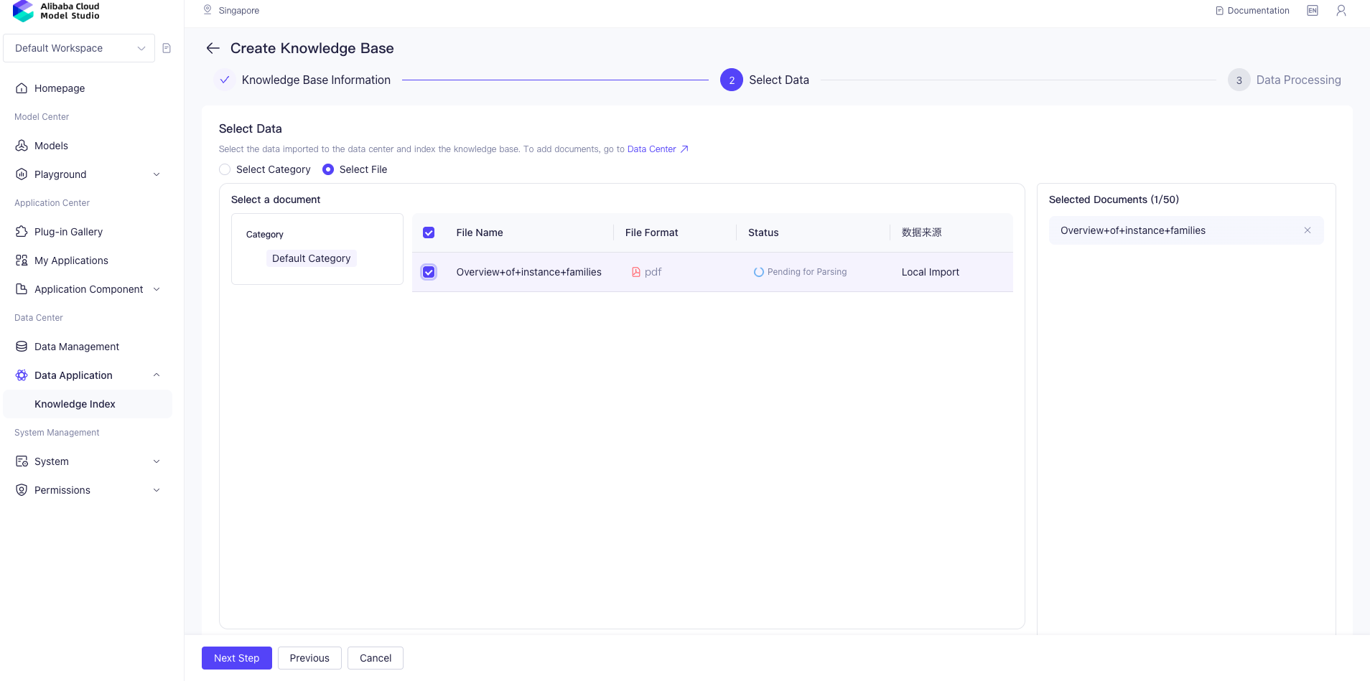This screenshot has height=681, width=1370.
Task: Switch language with the EN icon
Action: (1313, 11)
